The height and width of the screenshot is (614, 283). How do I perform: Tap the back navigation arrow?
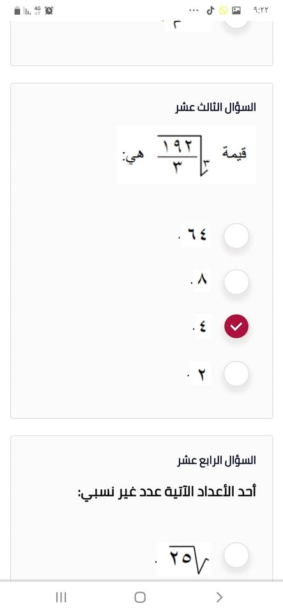219,597
